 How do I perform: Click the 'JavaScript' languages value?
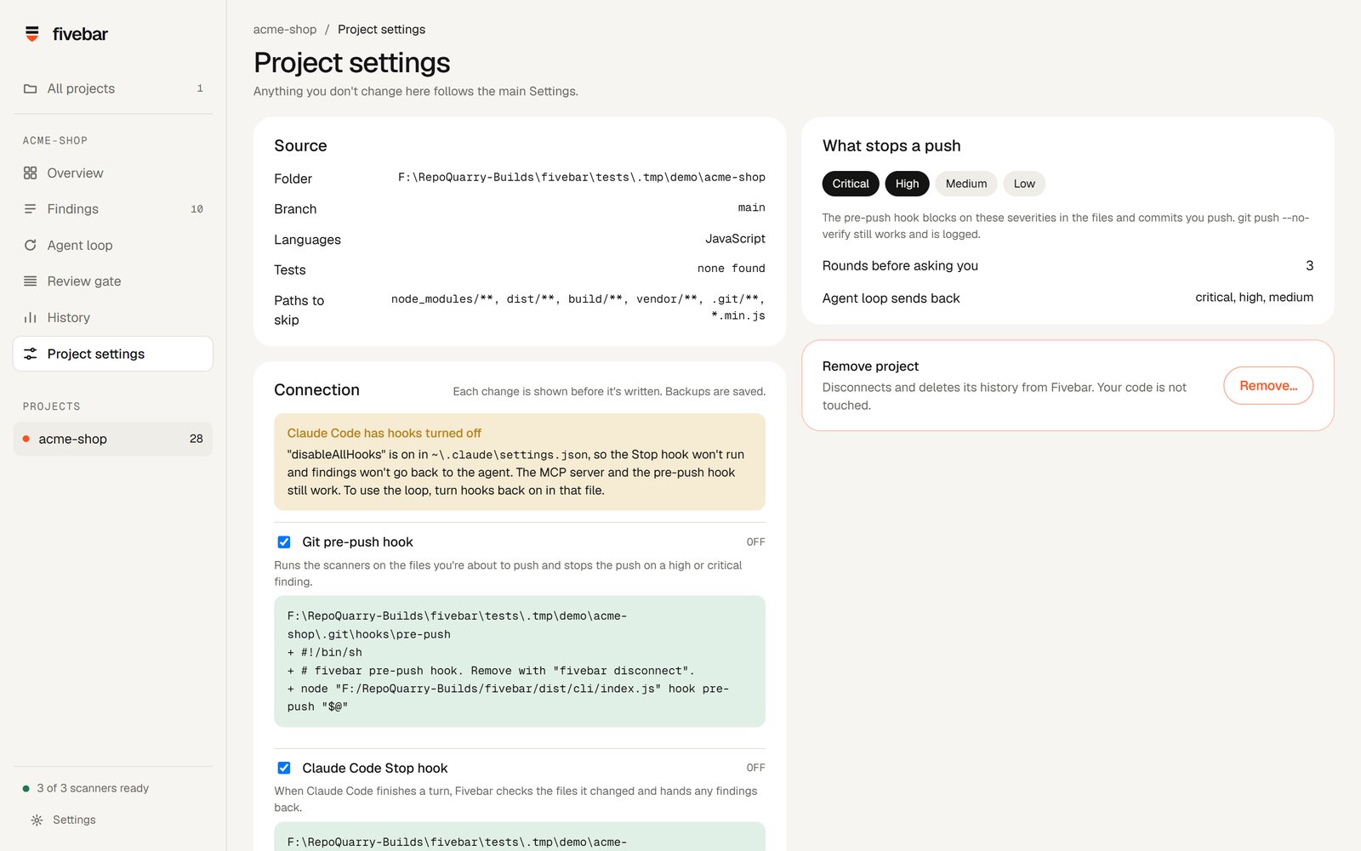click(x=735, y=239)
